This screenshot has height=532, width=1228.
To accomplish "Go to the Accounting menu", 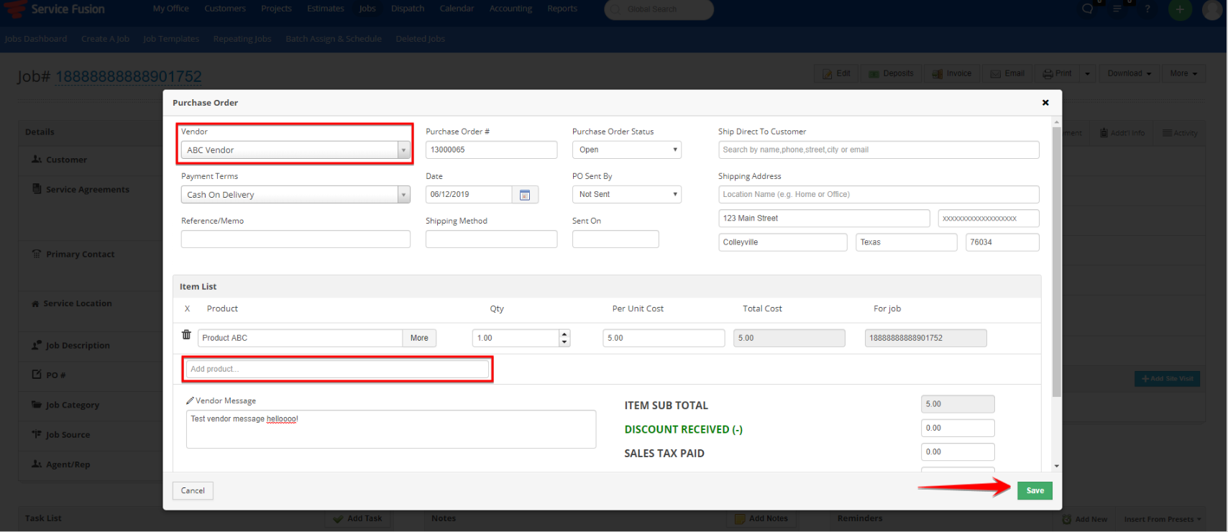I will click(510, 9).
